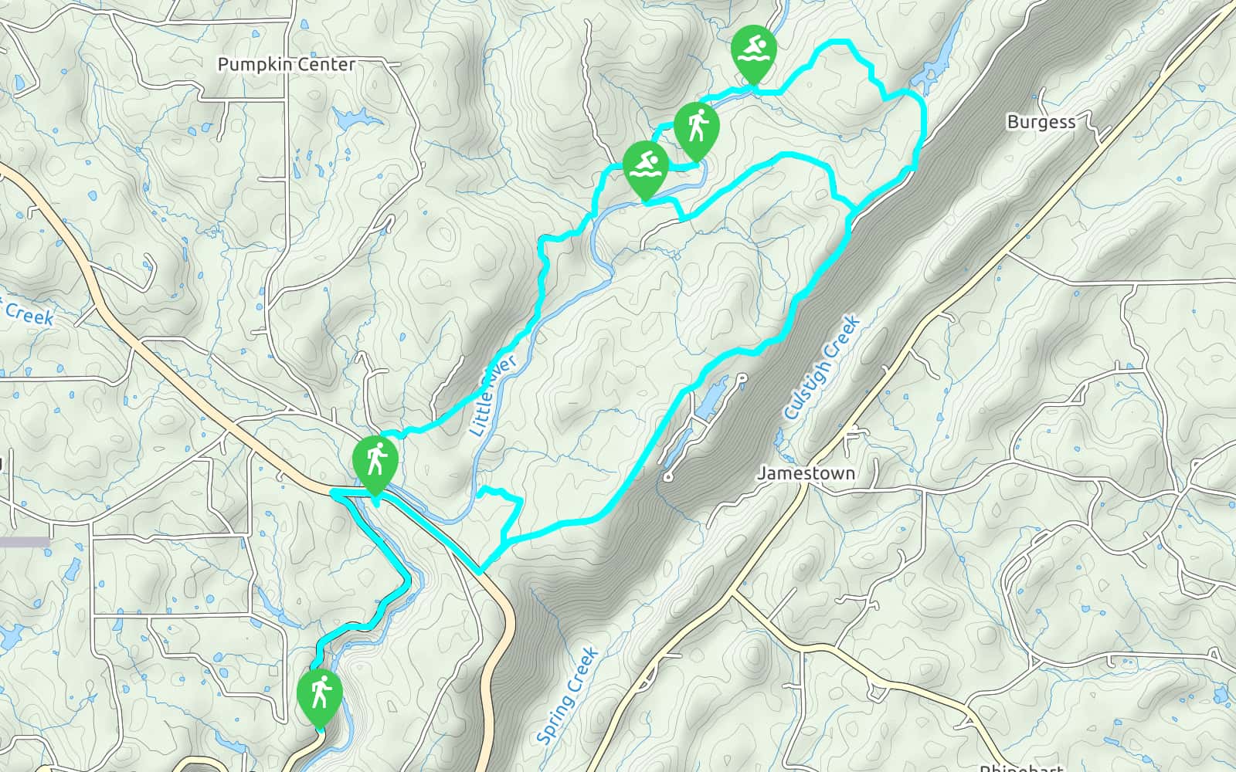Click the cyan trail's sharp corner at the highway

pos(480,572)
